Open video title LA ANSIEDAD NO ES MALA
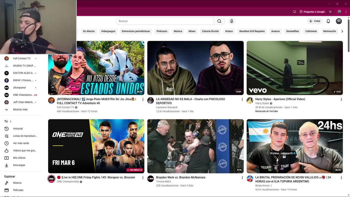The height and width of the screenshot is (197, 350). click(x=191, y=101)
